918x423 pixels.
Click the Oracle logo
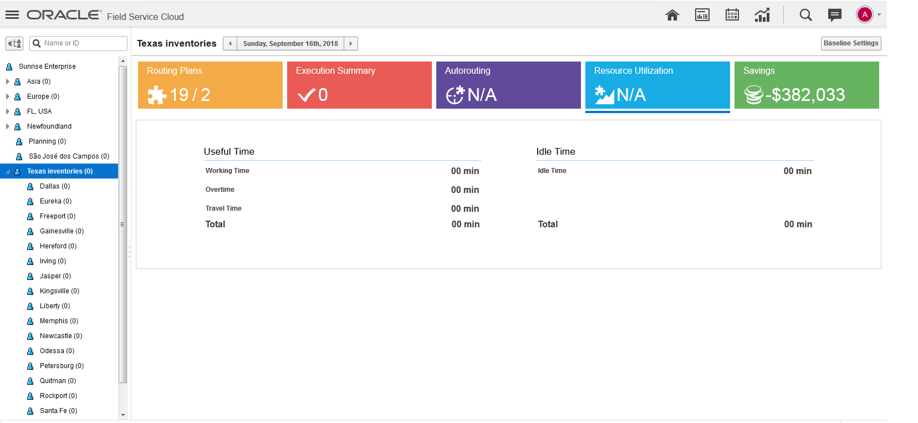point(64,15)
